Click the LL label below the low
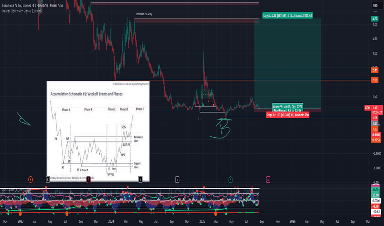The height and width of the screenshot is (226, 384). point(199,119)
